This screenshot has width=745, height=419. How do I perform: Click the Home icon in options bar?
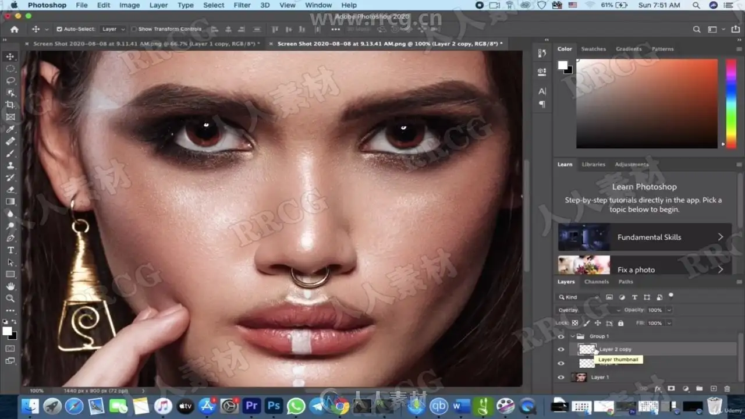15,29
